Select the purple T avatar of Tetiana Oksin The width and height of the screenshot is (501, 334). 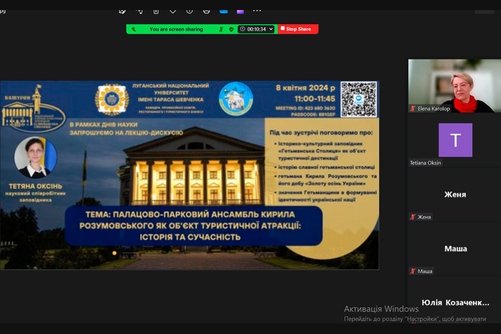pos(455,140)
